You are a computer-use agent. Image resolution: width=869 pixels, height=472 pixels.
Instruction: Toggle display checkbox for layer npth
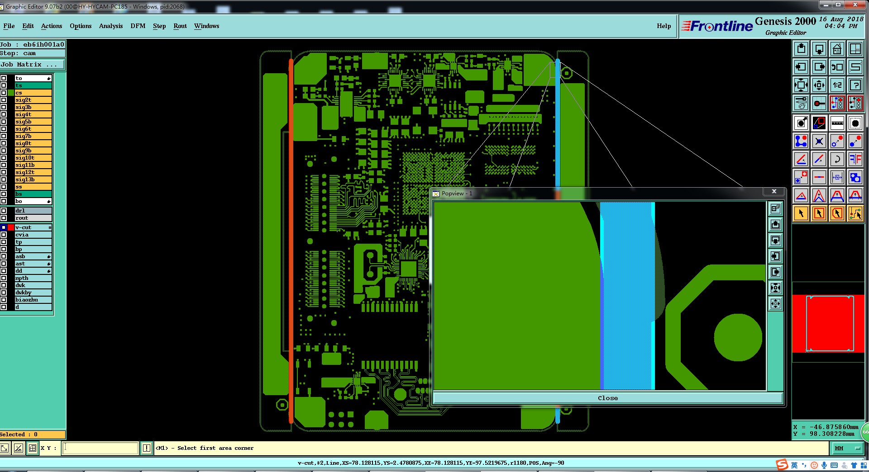pos(4,278)
